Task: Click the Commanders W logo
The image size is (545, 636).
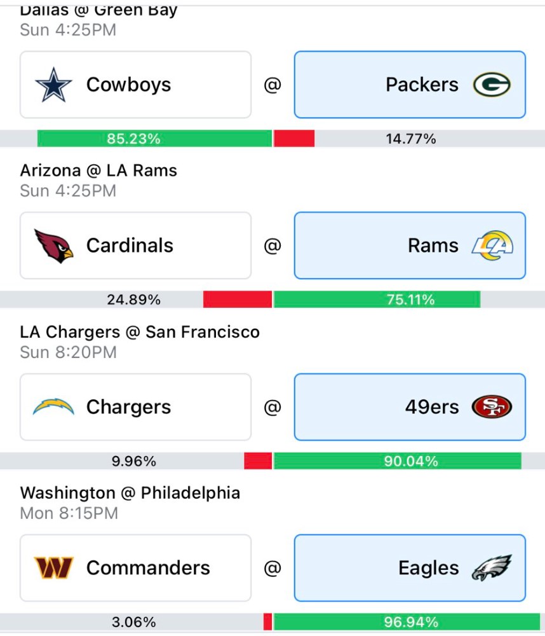Action: [x=53, y=567]
